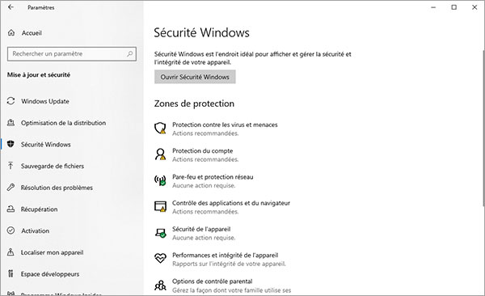485x296 pixels.
Task: Open the app and browser control icon
Action: click(160, 206)
